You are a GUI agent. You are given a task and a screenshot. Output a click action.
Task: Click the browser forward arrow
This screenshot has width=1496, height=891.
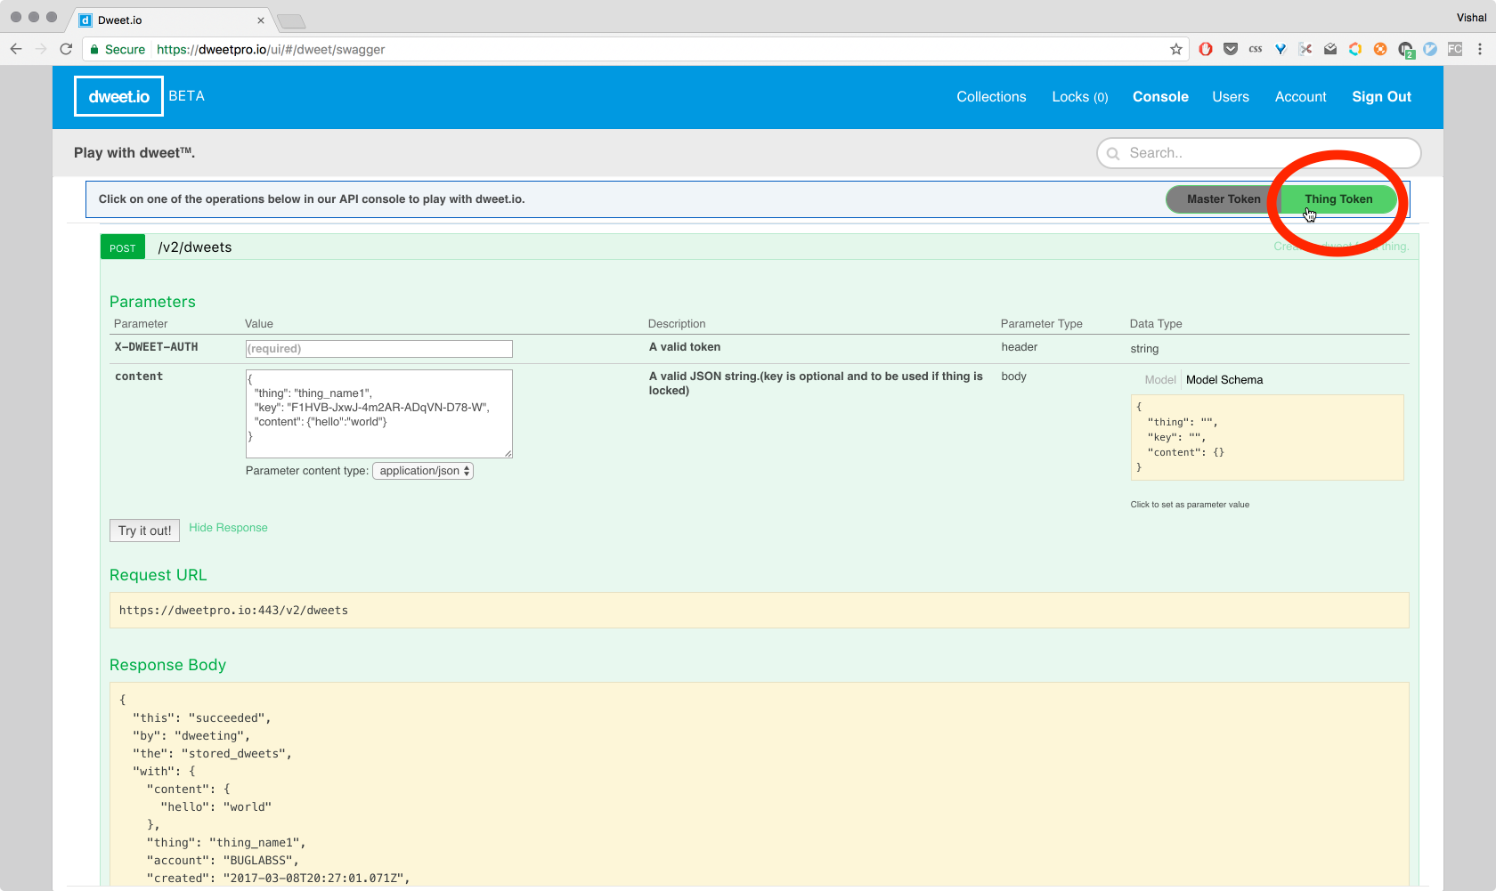click(41, 49)
